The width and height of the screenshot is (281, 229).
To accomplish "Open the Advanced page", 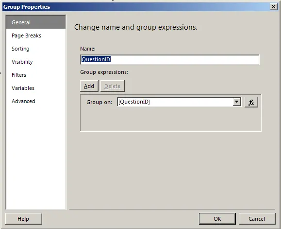I will [x=36, y=101].
